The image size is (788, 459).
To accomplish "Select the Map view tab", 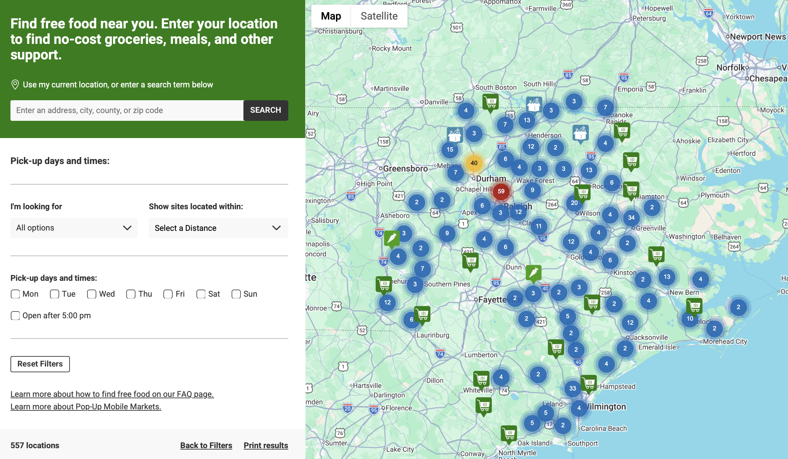I will [x=331, y=16].
